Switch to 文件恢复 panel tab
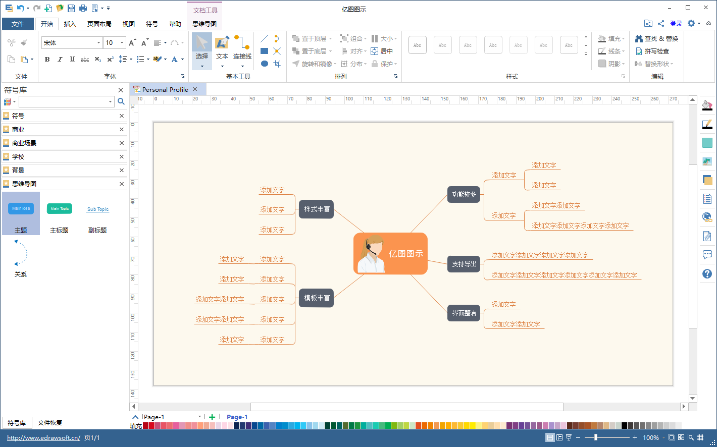The image size is (717, 447). click(50, 423)
